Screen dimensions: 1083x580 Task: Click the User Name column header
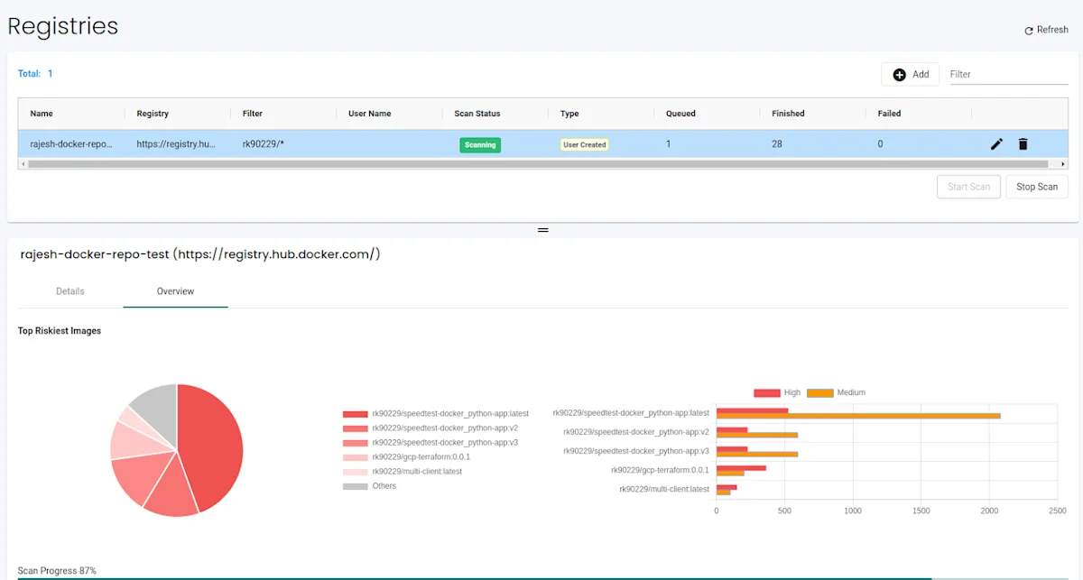(370, 114)
